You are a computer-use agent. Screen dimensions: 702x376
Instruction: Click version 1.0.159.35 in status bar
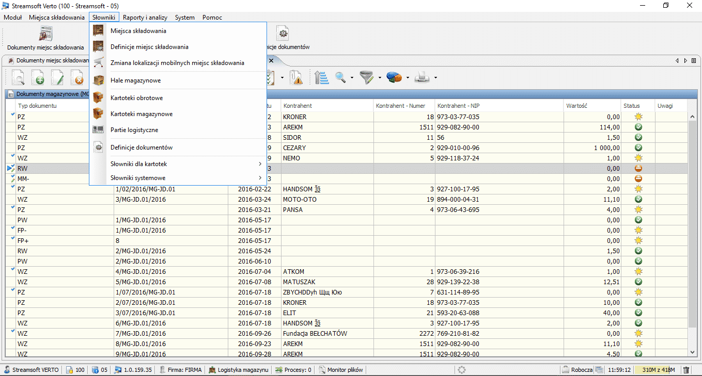[x=133, y=370]
